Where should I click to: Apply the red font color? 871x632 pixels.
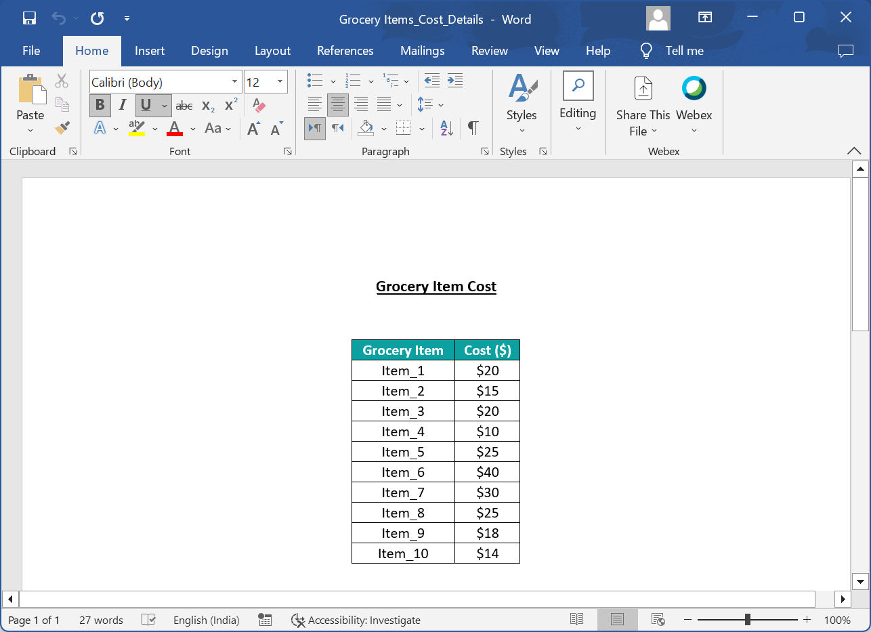[x=175, y=128]
